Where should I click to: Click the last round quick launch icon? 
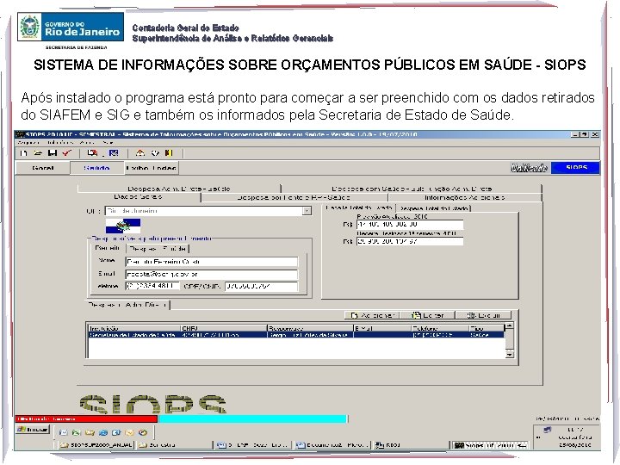(143, 432)
